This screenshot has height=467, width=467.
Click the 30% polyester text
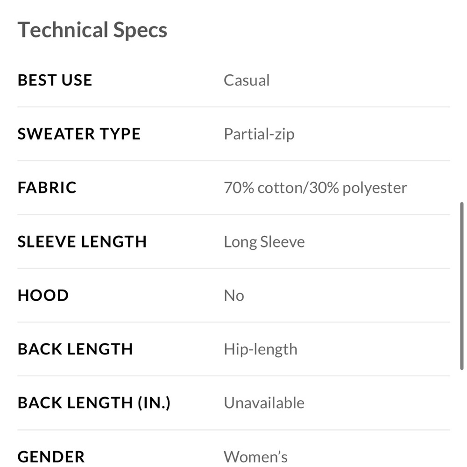[357, 188]
